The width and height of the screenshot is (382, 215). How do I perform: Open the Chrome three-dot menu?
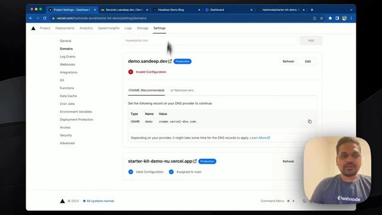[351, 18]
